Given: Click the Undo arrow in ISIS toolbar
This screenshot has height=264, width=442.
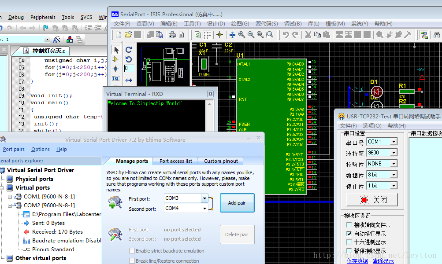Looking at the screenshot, I should (286, 35).
